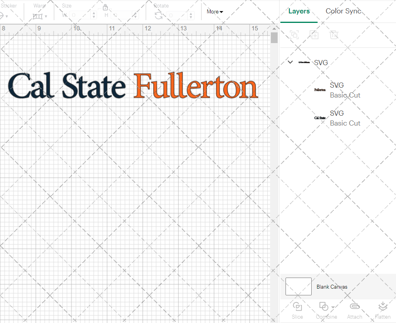Screen dimensions: 396x323
Task: Click the Blank Canvas entry
Action: tap(332, 287)
